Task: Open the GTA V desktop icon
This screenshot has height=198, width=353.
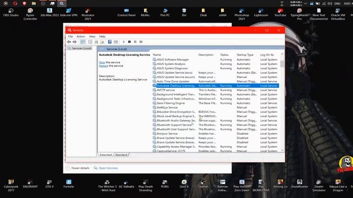Action: click(50, 184)
